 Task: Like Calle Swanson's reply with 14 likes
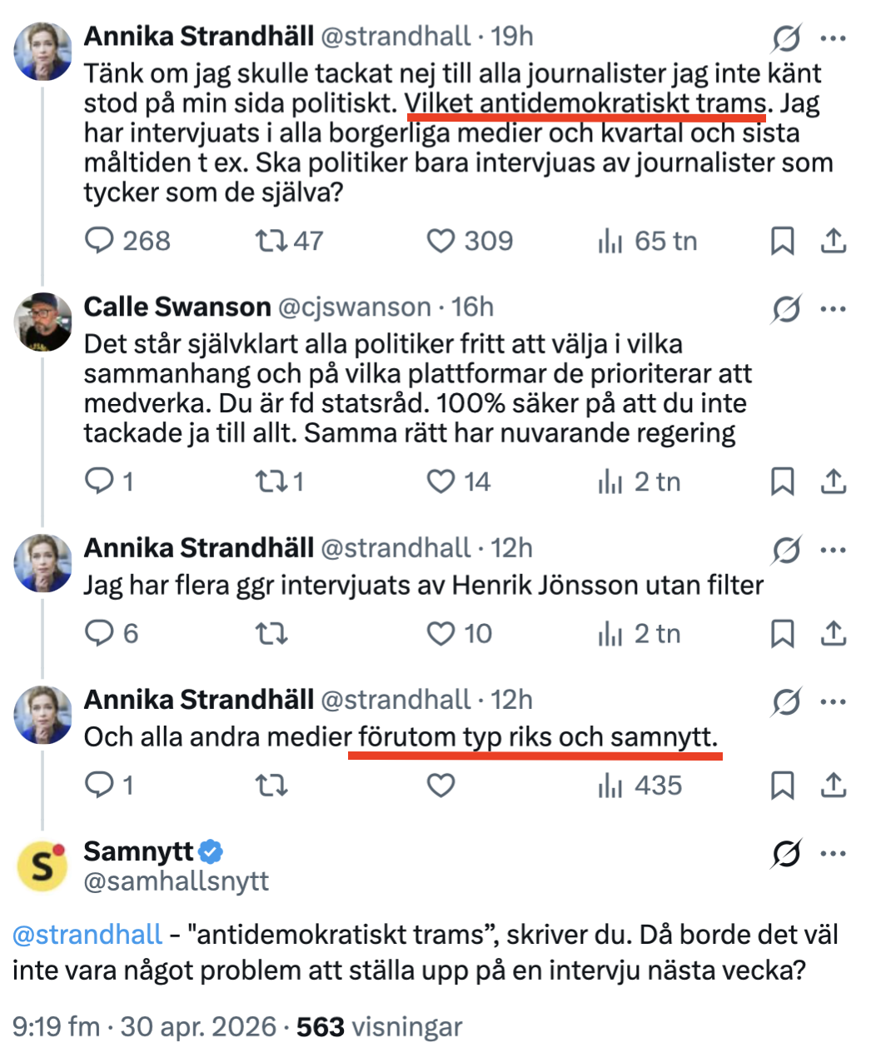[x=440, y=482]
